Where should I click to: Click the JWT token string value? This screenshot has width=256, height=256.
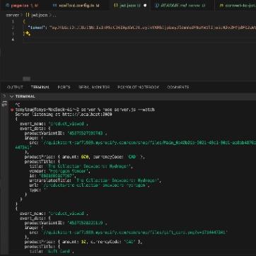pyautogui.click(x=152, y=28)
